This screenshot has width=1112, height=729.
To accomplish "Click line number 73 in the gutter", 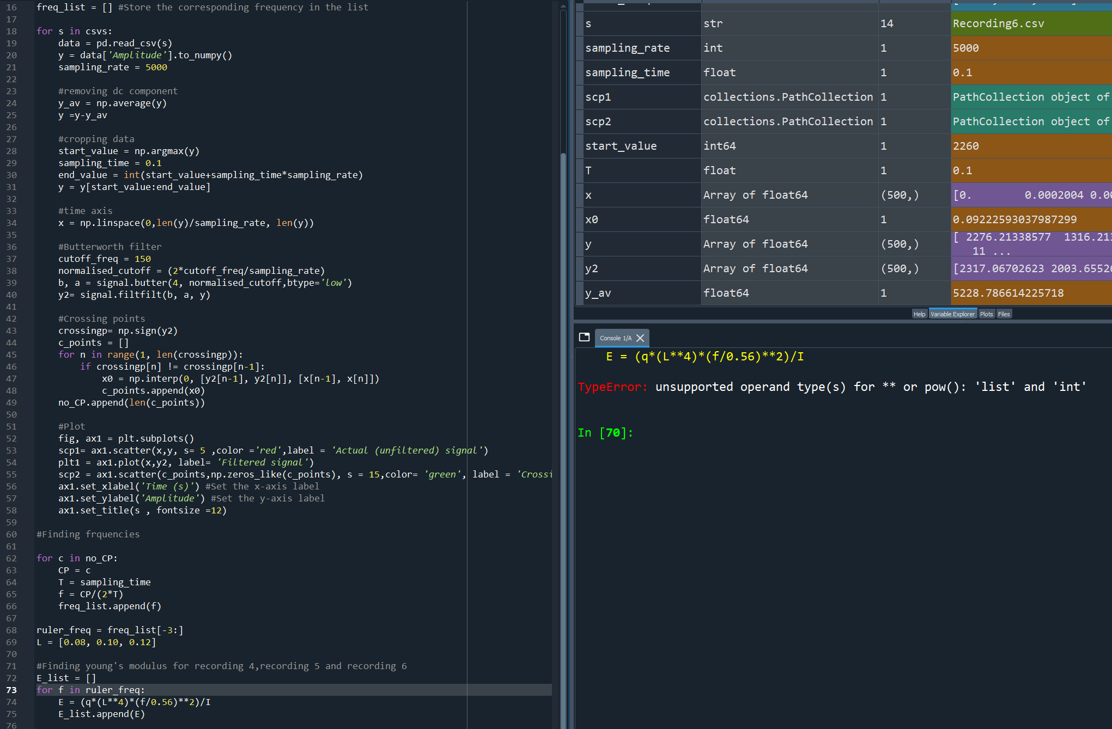I will (11, 690).
